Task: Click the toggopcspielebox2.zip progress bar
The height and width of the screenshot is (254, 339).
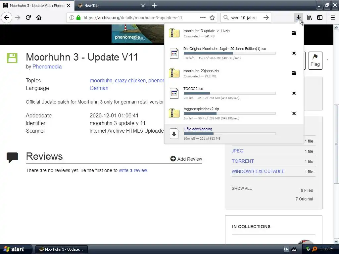Action: (230, 113)
